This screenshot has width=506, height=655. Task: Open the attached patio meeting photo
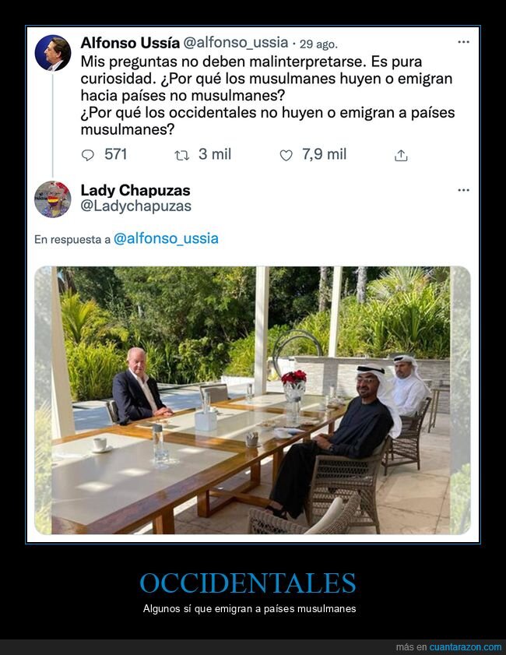click(x=252, y=400)
